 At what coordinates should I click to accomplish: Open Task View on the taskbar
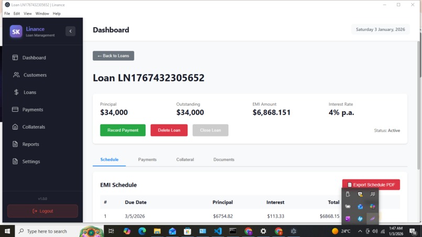click(111, 231)
